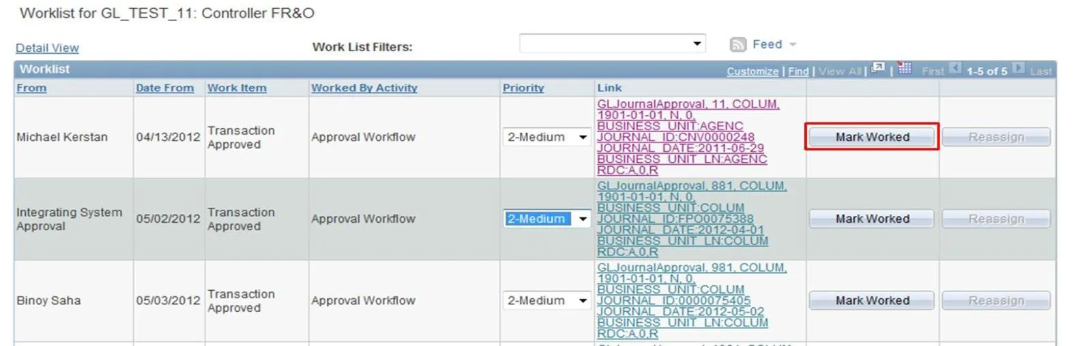The width and height of the screenshot is (1080, 346).
Task: Sort by Work Item column header
Action: (237, 88)
